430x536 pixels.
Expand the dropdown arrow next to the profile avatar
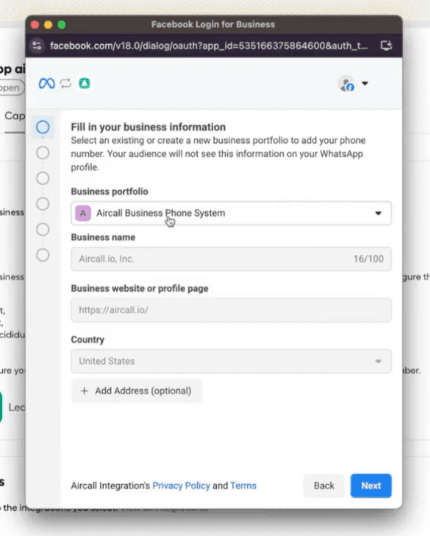click(365, 84)
